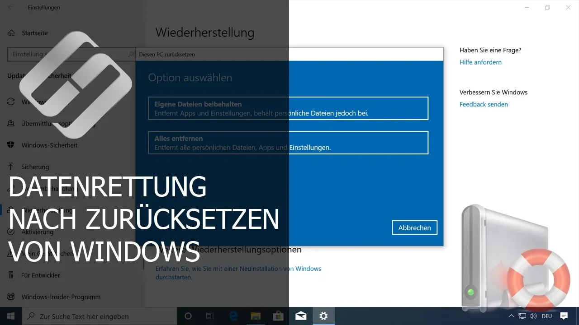
Task: Click the search magnifier in the settings search box
Action: (x=131, y=54)
